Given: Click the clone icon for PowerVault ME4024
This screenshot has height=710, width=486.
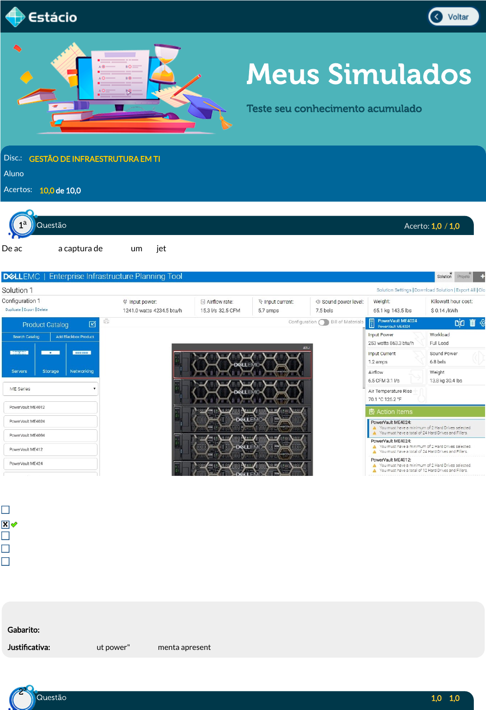Looking at the screenshot, I should click(459, 323).
